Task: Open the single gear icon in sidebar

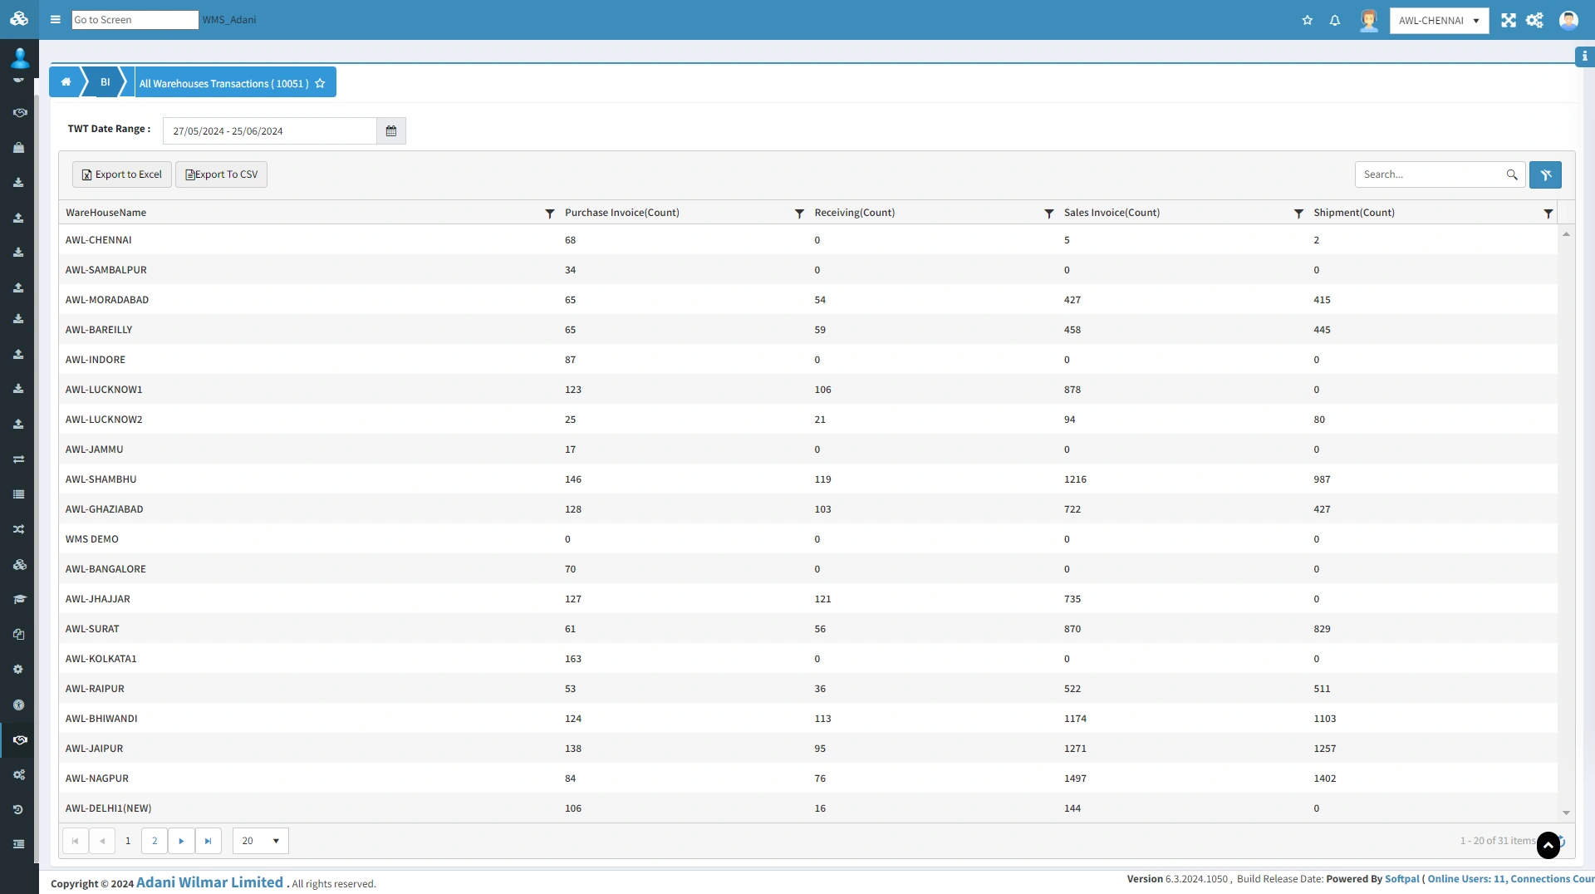Action: click(18, 670)
